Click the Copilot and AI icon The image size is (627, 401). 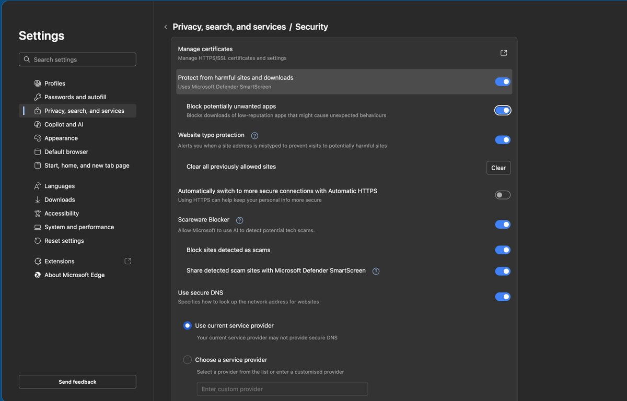click(x=38, y=124)
